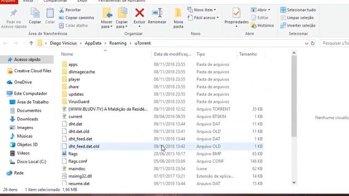Click the Editar ribbon button
The width and height of the screenshot is (349, 196).
(x=260, y=17)
